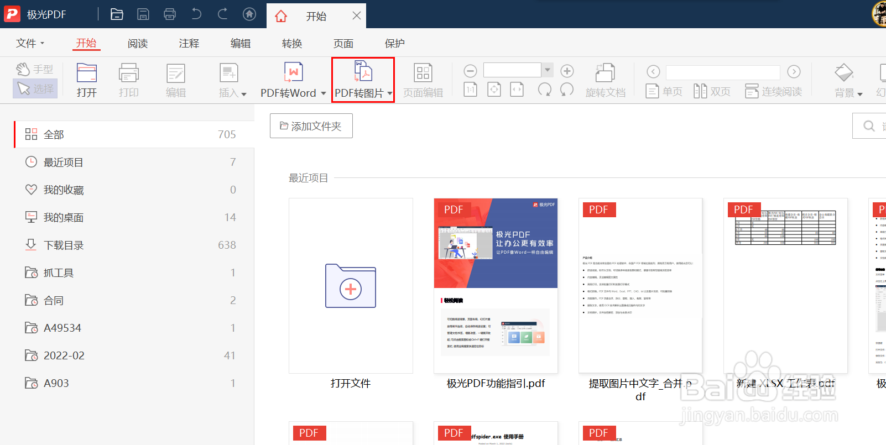Open A49534 folder in sidebar
Screen dimensions: 886x445
pyautogui.click(x=134, y=328)
